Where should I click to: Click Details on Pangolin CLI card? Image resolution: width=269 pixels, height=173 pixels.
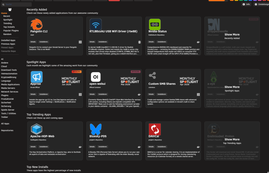33,42
